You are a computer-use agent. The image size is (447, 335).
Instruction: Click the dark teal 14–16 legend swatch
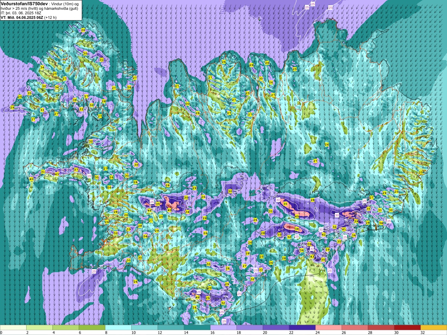click(197, 328)
